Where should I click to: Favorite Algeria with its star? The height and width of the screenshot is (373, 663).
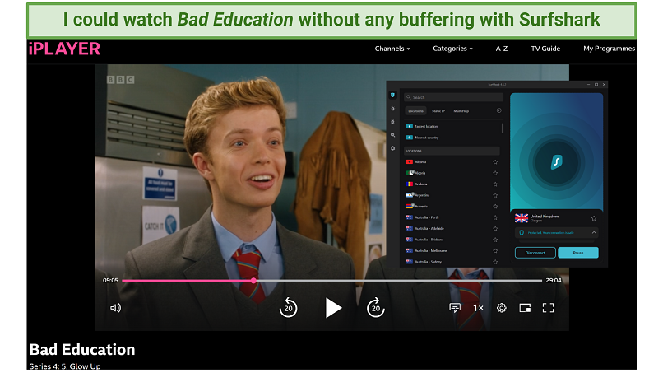[x=495, y=173]
